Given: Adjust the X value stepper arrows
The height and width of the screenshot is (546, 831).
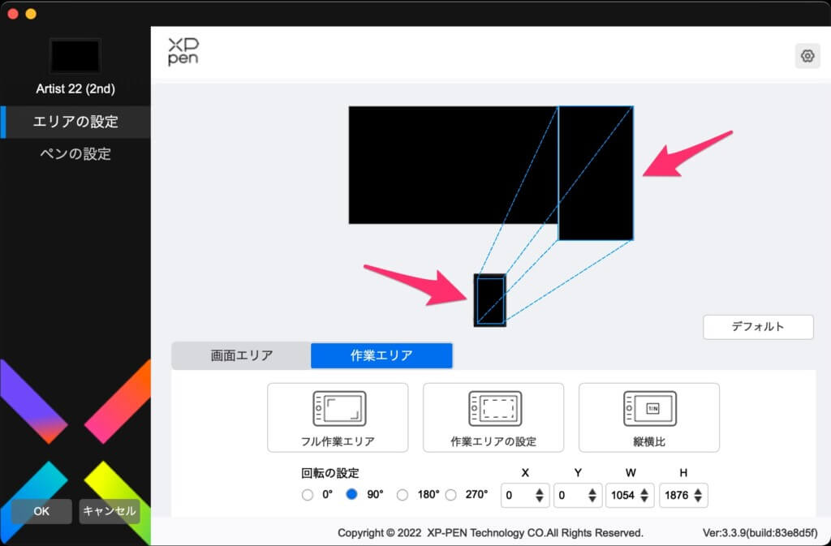Looking at the screenshot, I should pyautogui.click(x=540, y=495).
